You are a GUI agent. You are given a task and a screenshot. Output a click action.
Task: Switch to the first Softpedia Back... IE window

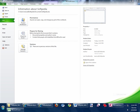pos(30,105)
